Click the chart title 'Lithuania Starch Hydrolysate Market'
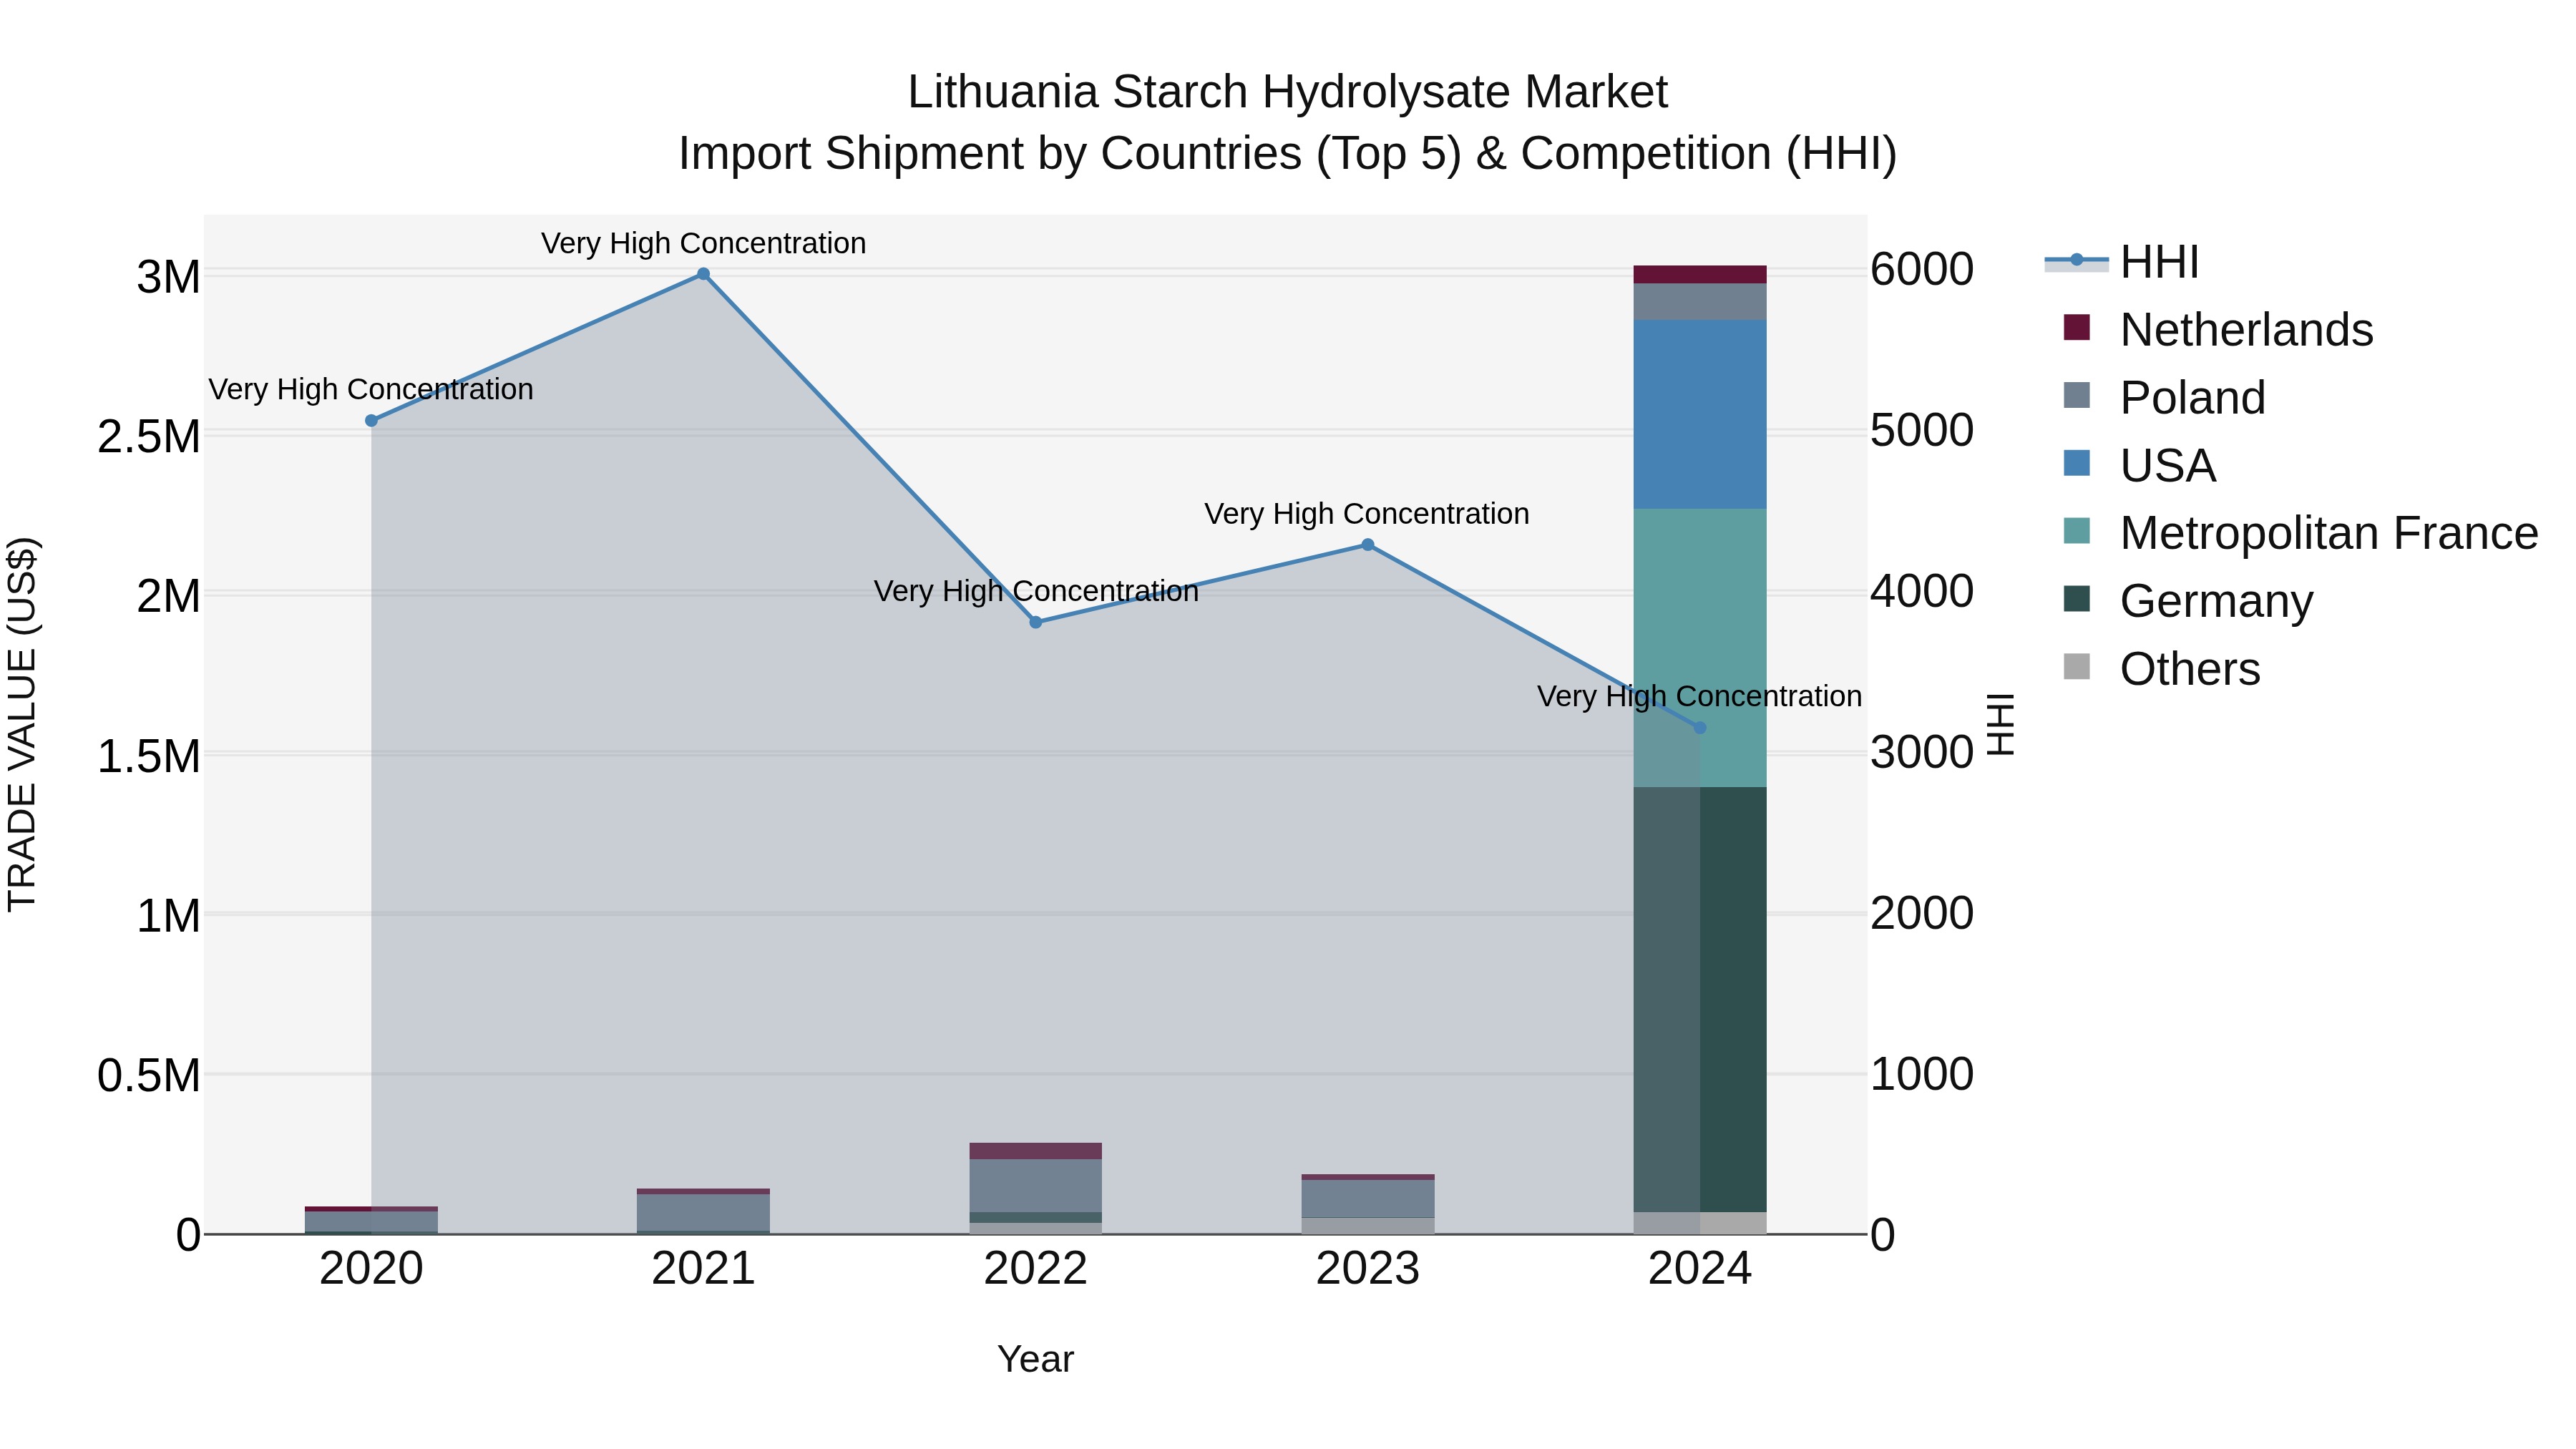Screen dimensions: 2576x1449 click(x=1287, y=92)
